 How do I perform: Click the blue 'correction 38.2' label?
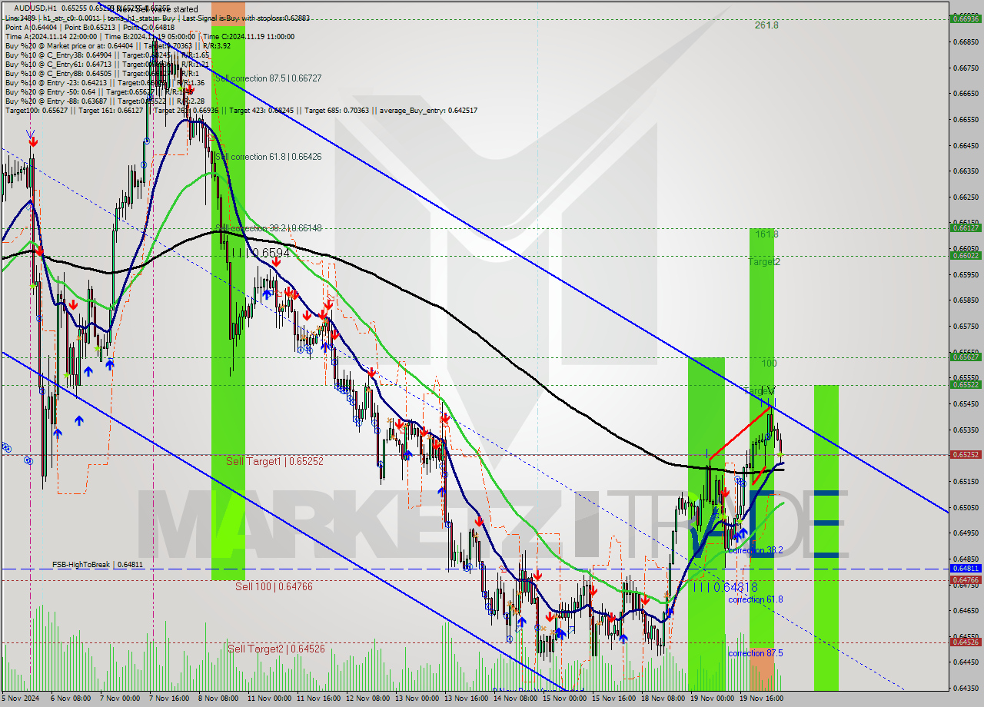(x=756, y=550)
